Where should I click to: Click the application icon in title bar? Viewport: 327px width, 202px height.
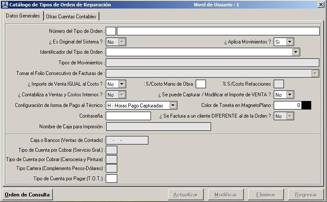tap(5, 5)
